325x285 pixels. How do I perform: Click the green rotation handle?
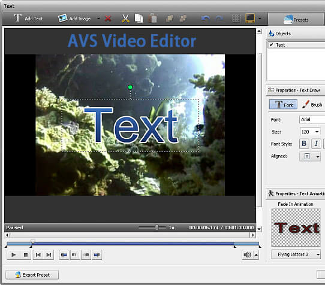click(x=130, y=87)
